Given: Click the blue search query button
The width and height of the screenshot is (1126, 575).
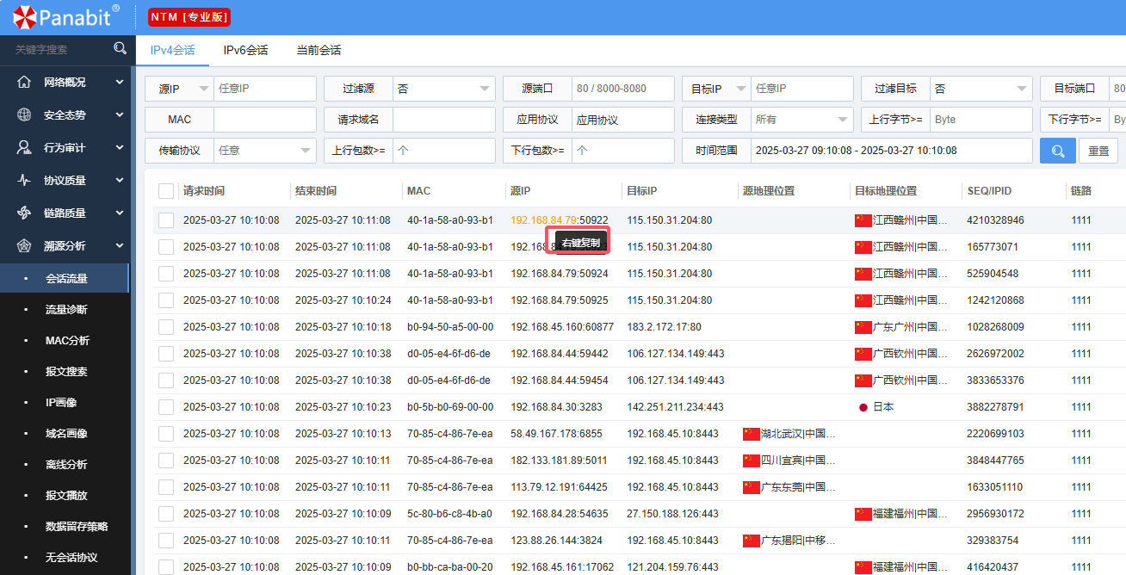Looking at the screenshot, I should tap(1057, 151).
